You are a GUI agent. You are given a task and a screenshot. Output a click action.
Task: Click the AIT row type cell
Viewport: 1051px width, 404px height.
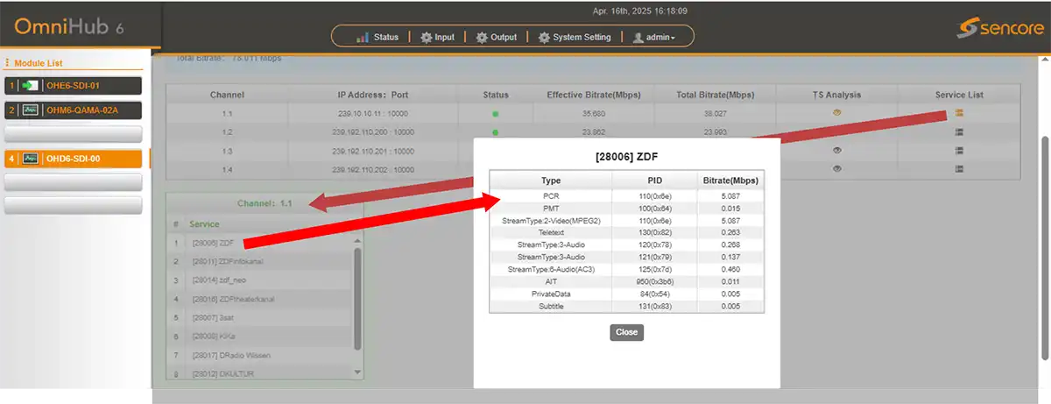pyautogui.click(x=551, y=282)
